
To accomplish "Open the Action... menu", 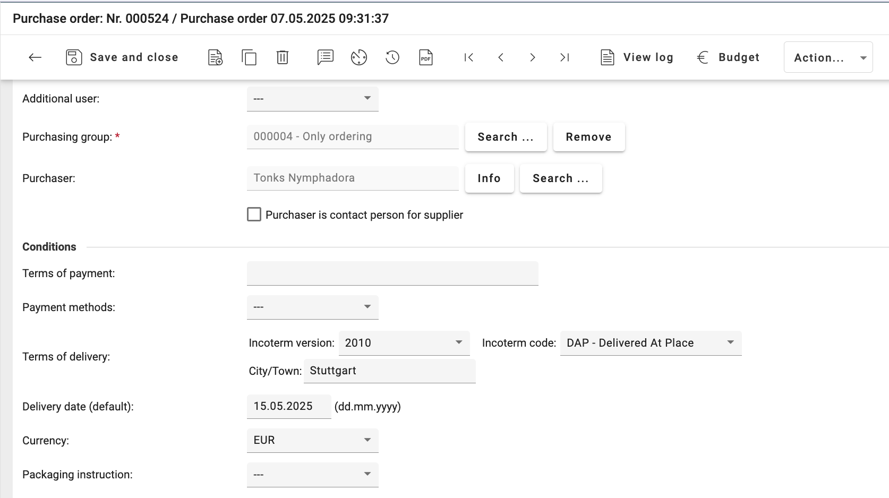I will pyautogui.click(x=828, y=57).
